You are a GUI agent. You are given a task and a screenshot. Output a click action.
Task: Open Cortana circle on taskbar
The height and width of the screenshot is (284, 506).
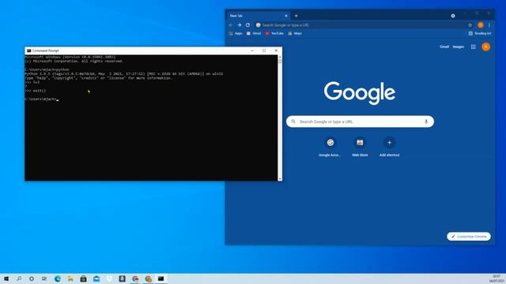point(32,278)
